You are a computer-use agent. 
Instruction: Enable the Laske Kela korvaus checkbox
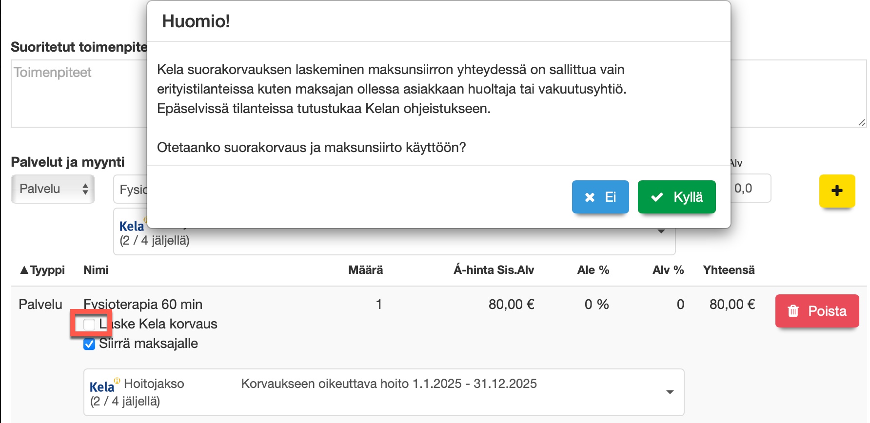click(x=89, y=324)
